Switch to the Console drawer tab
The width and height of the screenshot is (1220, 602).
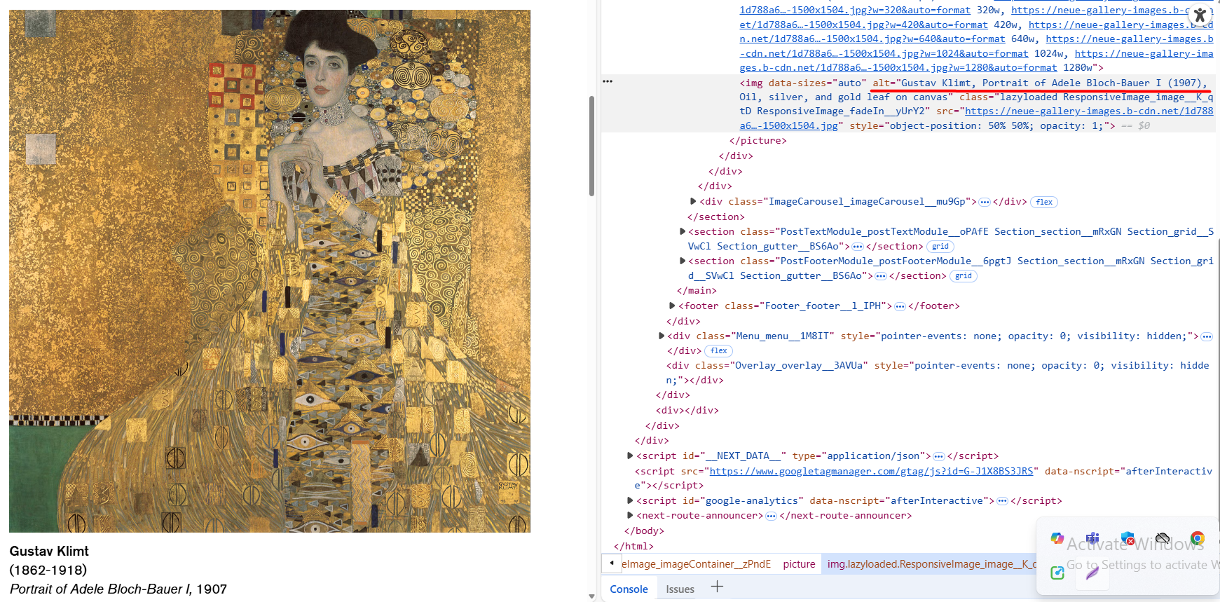tap(629, 589)
